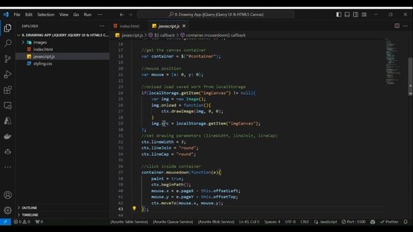This screenshot has height=232, width=413.
Task: Open the Manage settings gear
Action: tap(8, 210)
